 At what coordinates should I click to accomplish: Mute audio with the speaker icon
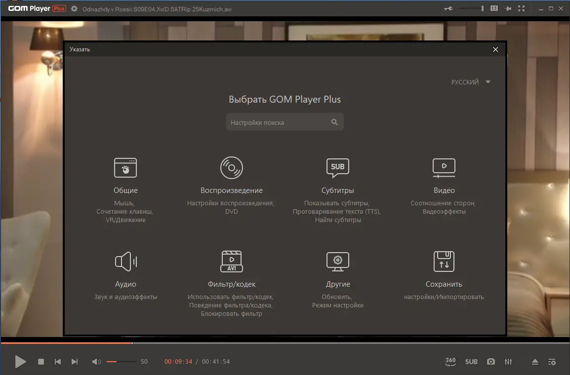click(x=96, y=362)
